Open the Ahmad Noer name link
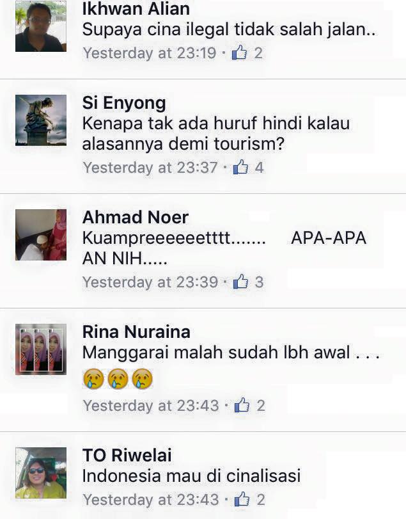406x519 pixels. (x=135, y=217)
